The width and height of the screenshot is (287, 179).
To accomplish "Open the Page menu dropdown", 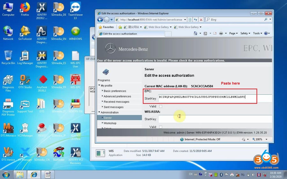I will (233, 33).
